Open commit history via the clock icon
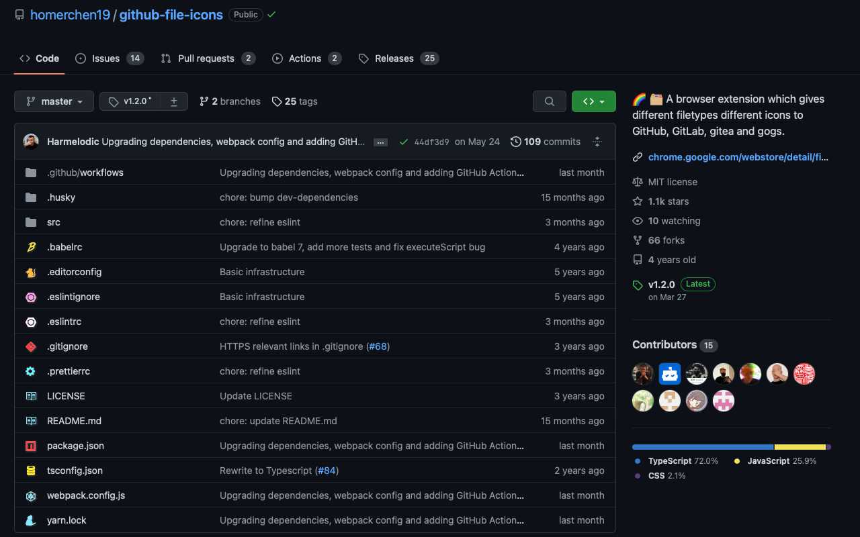 click(x=516, y=142)
